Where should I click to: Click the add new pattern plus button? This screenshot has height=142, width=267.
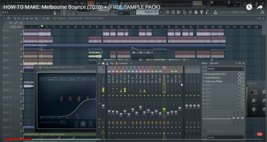tap(160, 12)
